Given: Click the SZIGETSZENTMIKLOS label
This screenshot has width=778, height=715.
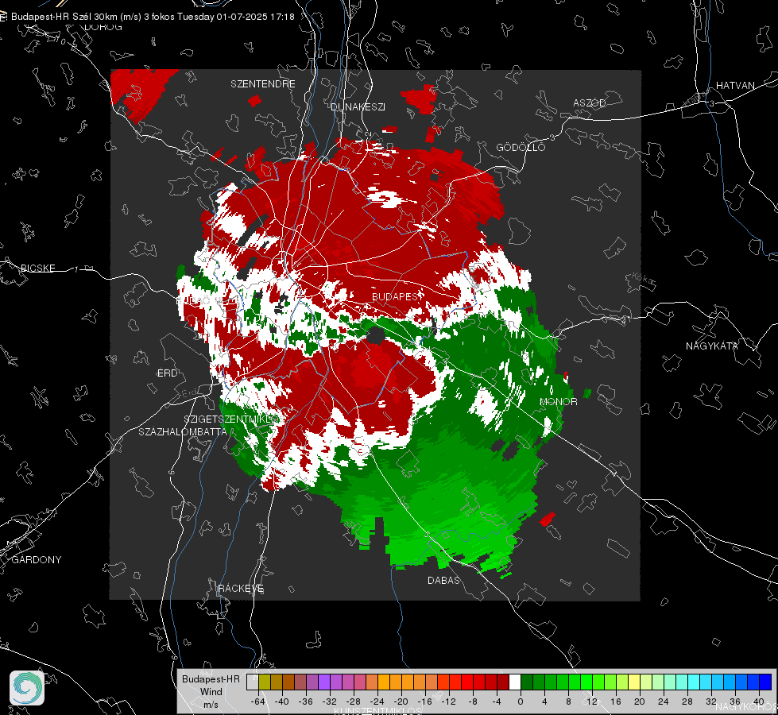Looking at the screenshot, I should pyautogui.click(x=234, y=419).
